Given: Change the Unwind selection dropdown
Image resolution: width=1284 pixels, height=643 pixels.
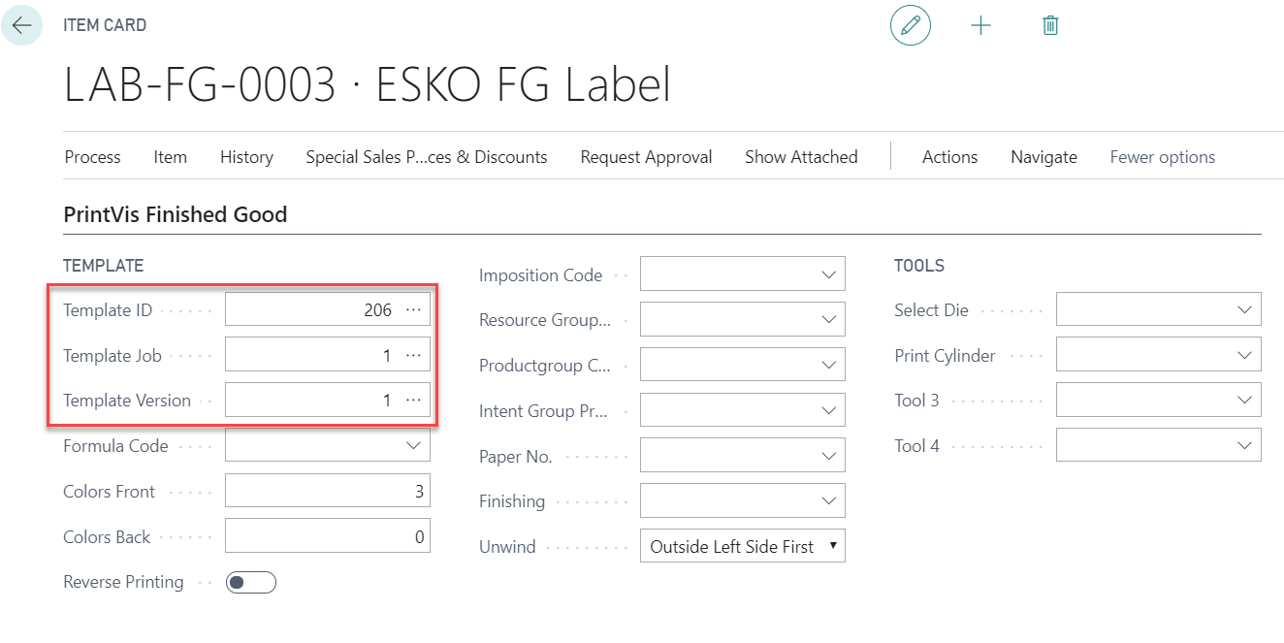Looking at the screenshot, I should 743,546.
